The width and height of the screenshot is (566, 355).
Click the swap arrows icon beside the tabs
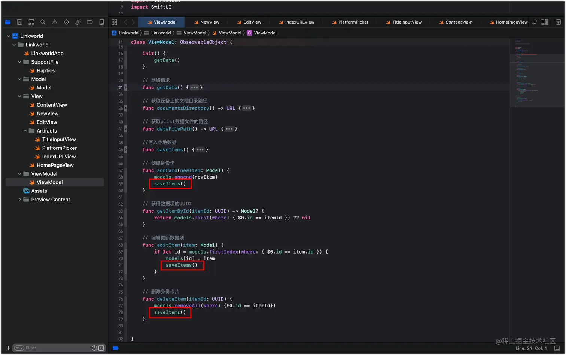(x=535, y=22)
